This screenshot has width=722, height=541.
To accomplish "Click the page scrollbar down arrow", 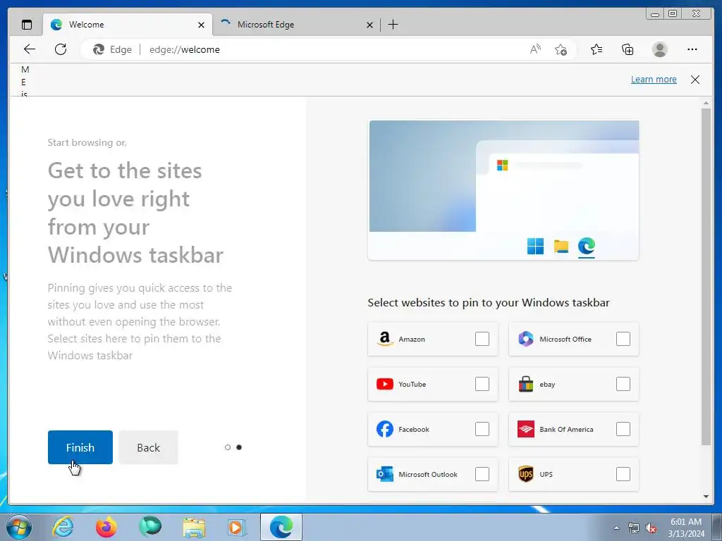I will coord(706,497).
